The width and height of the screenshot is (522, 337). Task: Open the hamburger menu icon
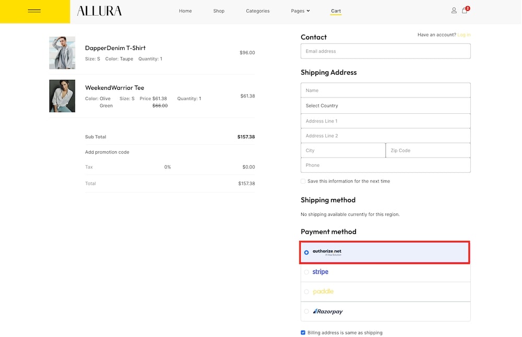(x=34, y=11)
